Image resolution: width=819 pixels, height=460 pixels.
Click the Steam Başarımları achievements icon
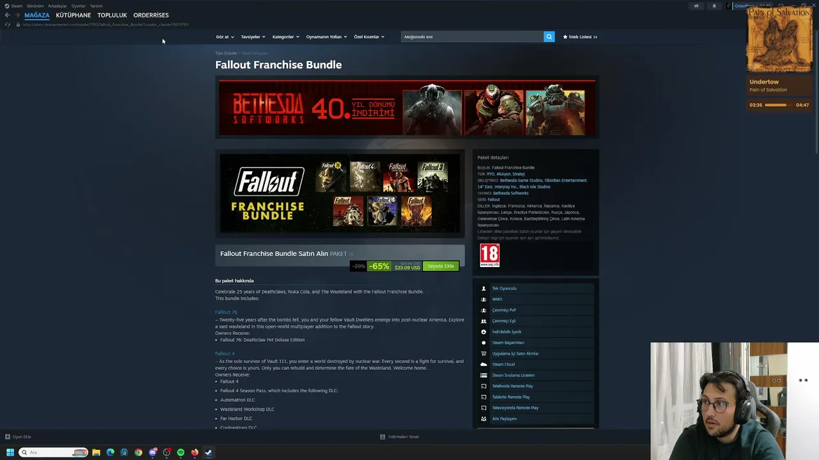click(x=484, y=342)
